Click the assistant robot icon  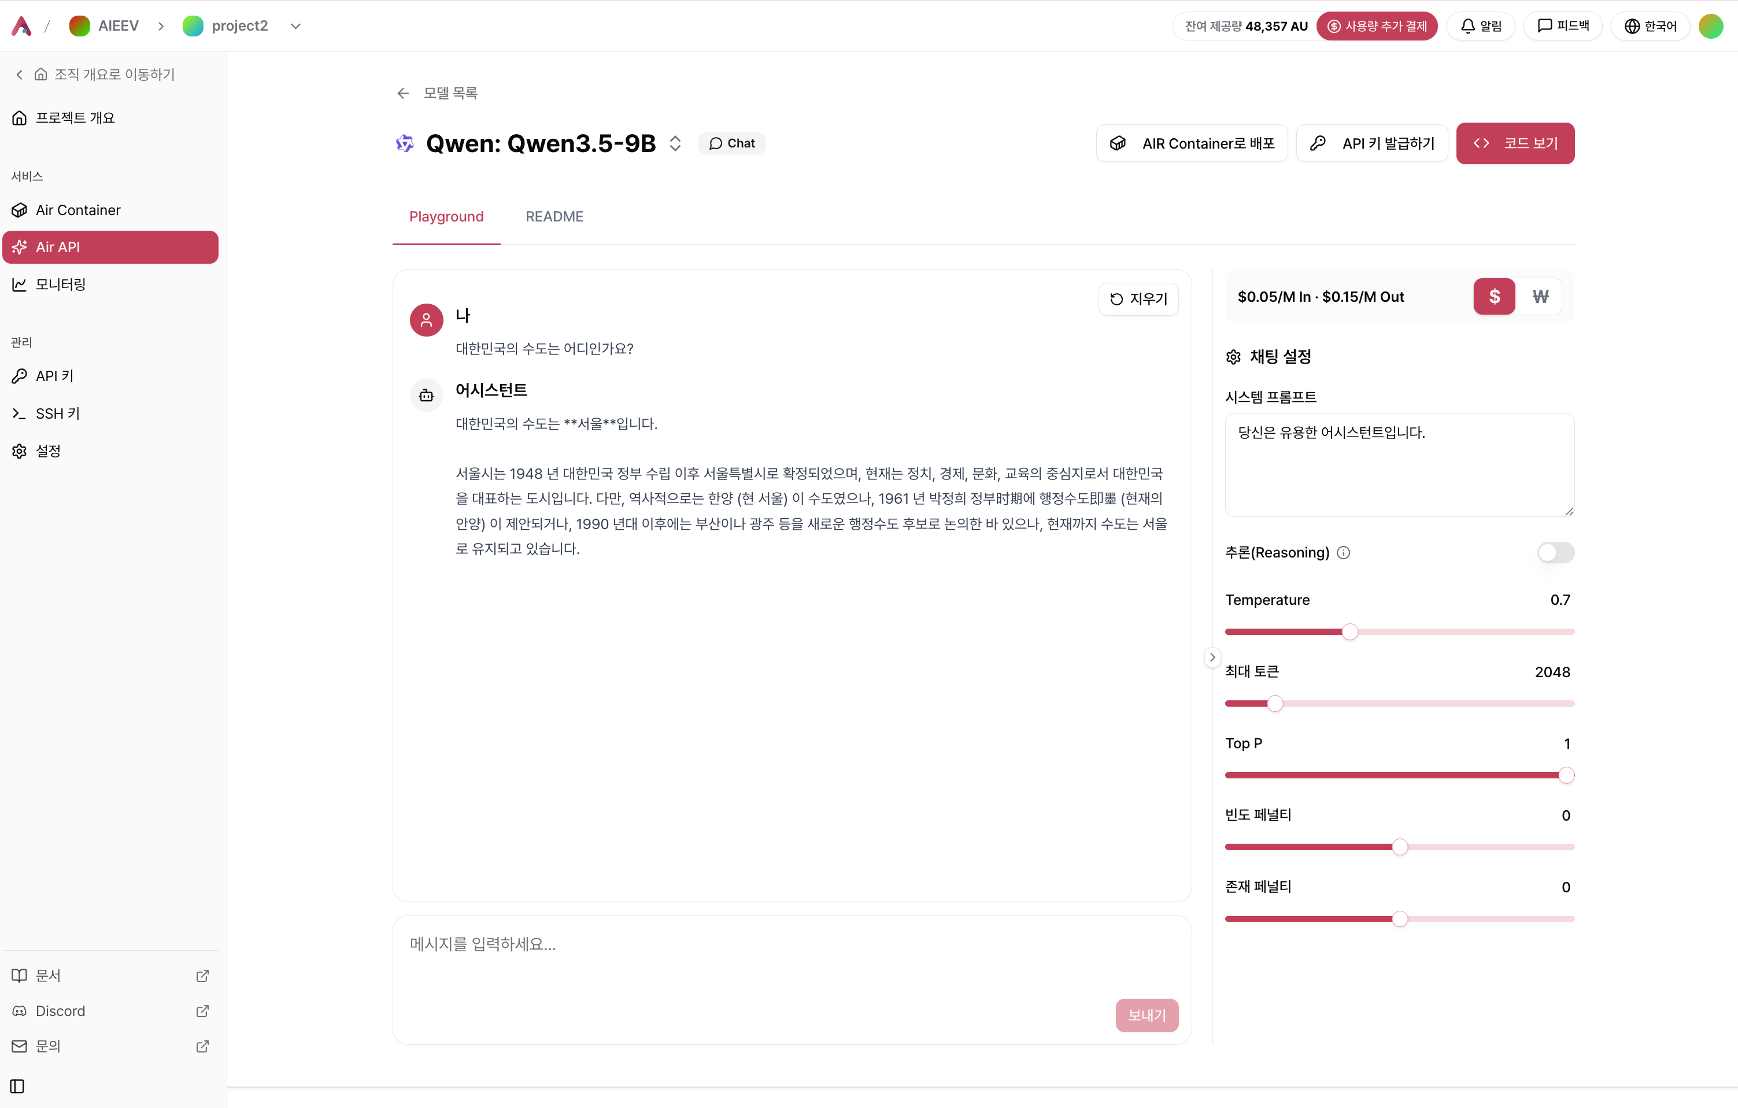[x=427, y=395]
